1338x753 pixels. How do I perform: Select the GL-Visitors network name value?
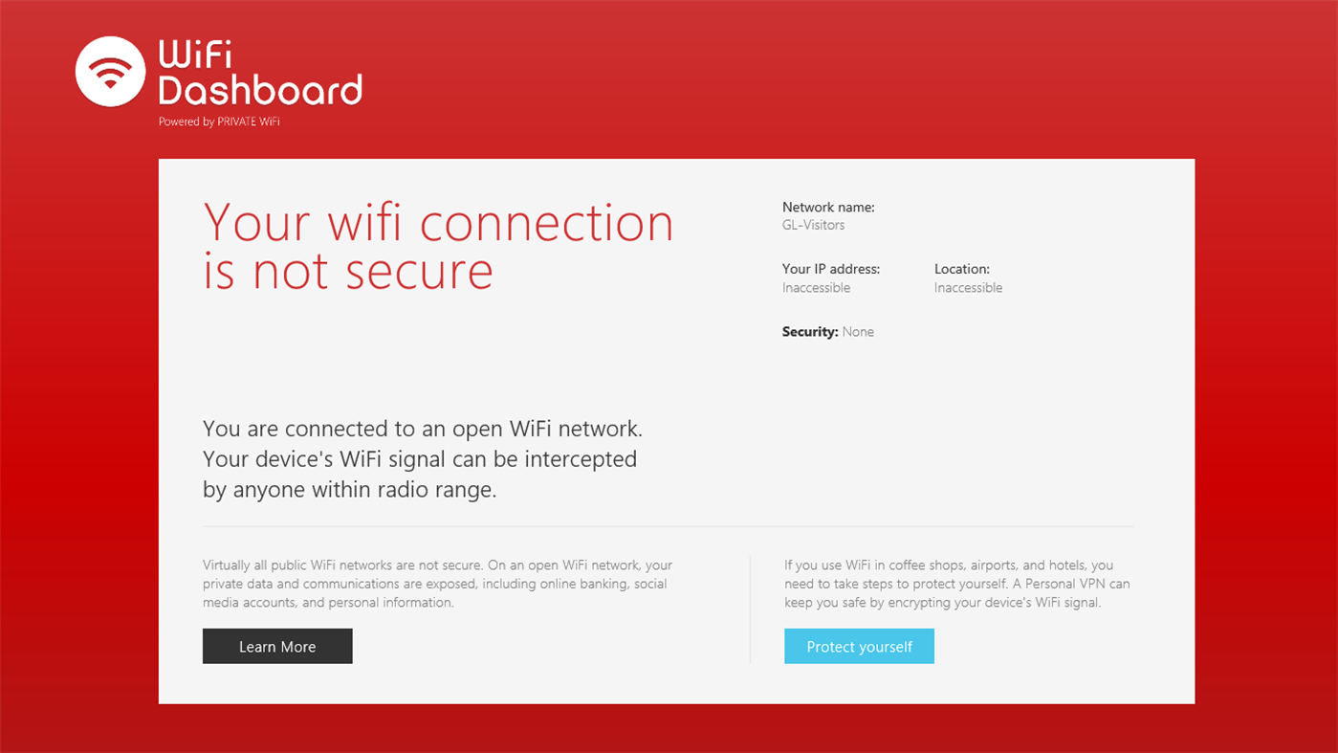click(x=813, y=226)
